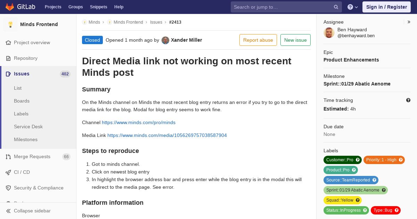This screenshot has width=417, height=219.
Task: Open the Projects menu
Action: 53,7
